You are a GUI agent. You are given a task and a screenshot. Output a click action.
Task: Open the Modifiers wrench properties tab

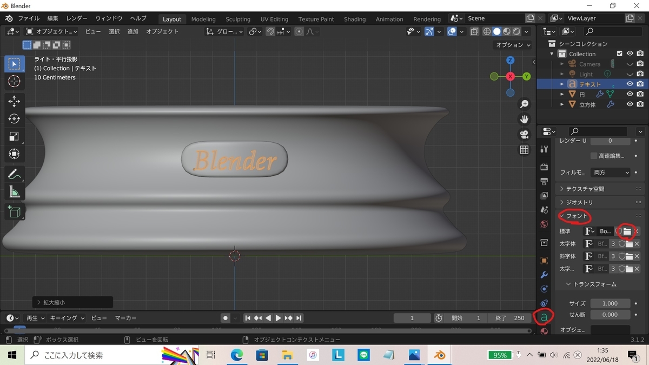pyautogui.click(x=544, y=275)
